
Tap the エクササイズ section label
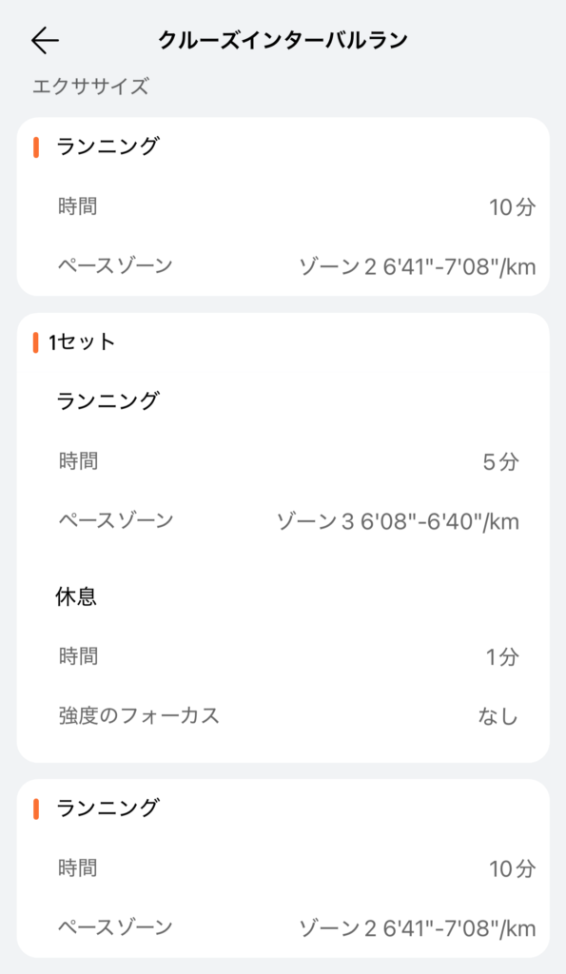point(90,87)
